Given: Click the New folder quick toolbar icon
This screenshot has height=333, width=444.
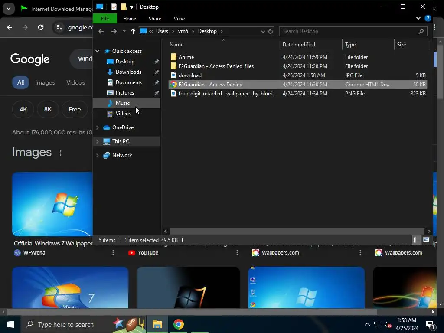Looking at the screenshot, I should click(124, 7).
